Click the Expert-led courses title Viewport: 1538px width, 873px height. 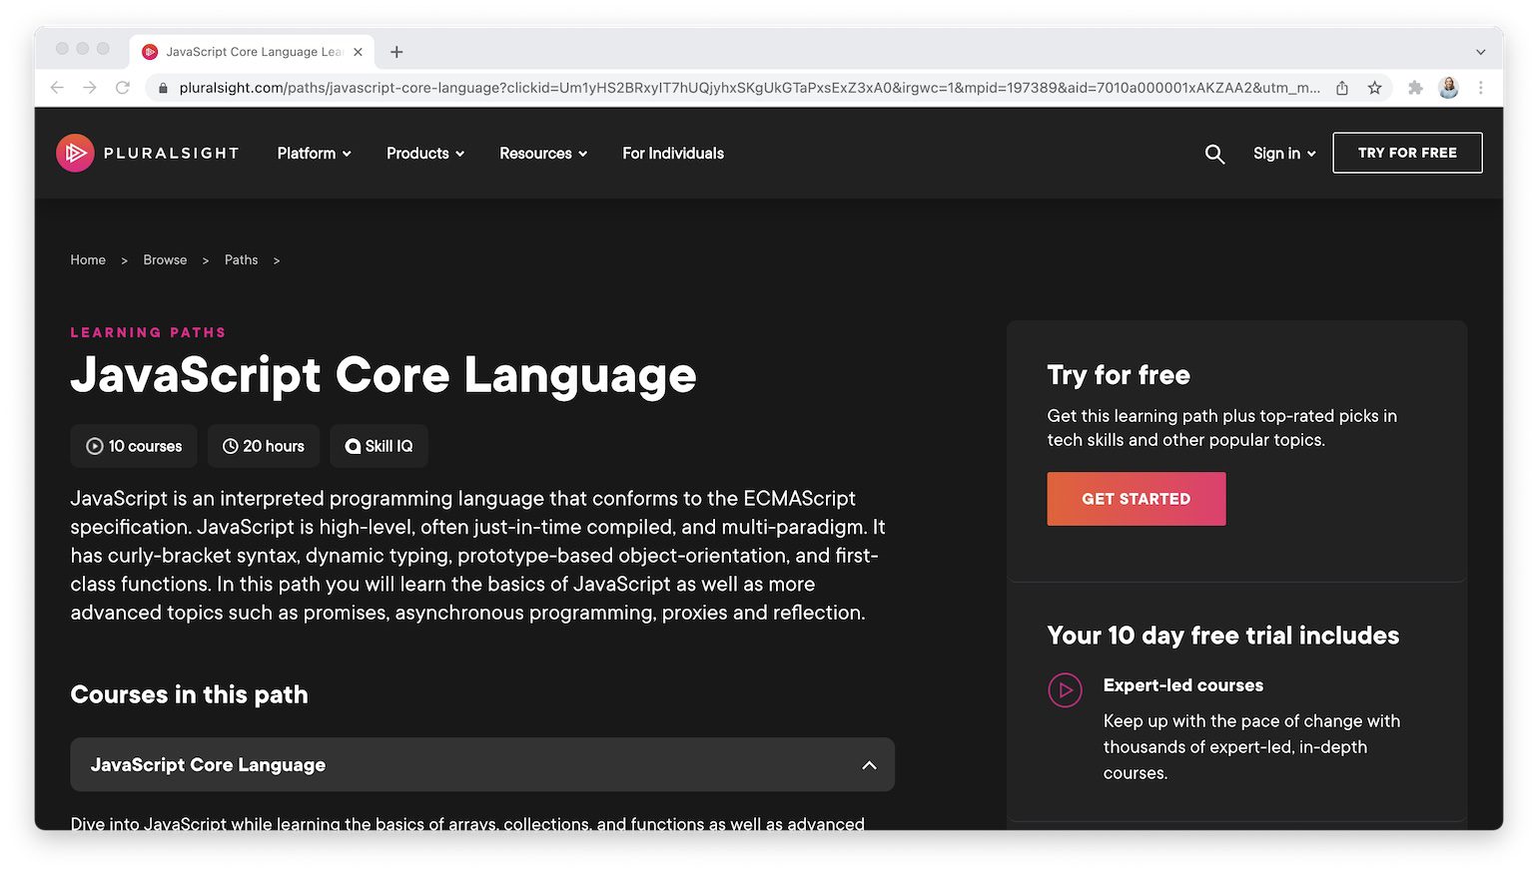1183,685
